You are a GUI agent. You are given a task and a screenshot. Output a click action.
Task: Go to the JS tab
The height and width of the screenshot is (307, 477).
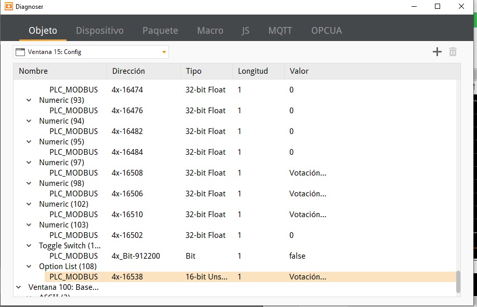(x=245, y=31)
